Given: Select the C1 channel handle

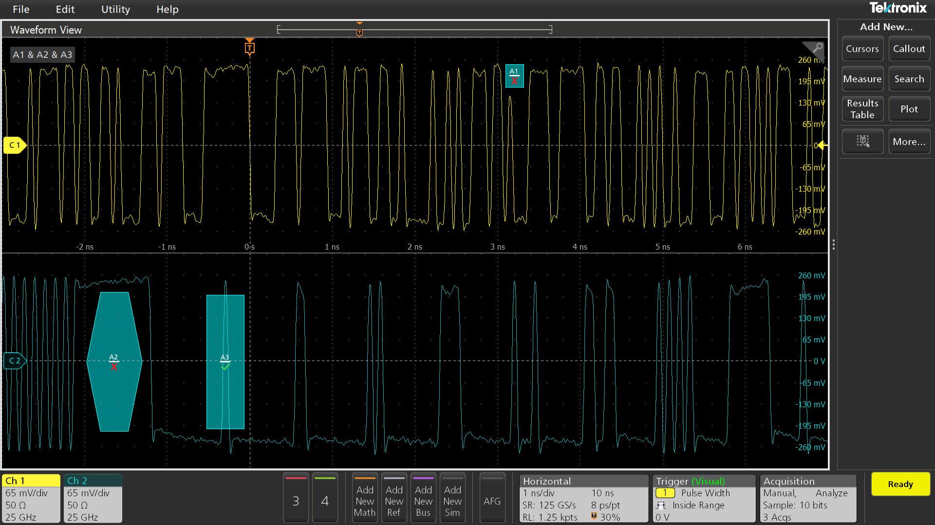Looking at the screenshot, I should point(15,145).
